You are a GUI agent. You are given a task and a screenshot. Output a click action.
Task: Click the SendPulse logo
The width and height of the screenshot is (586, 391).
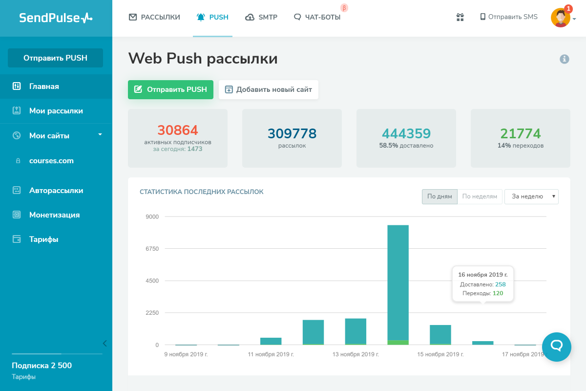(x=56, y=18)
